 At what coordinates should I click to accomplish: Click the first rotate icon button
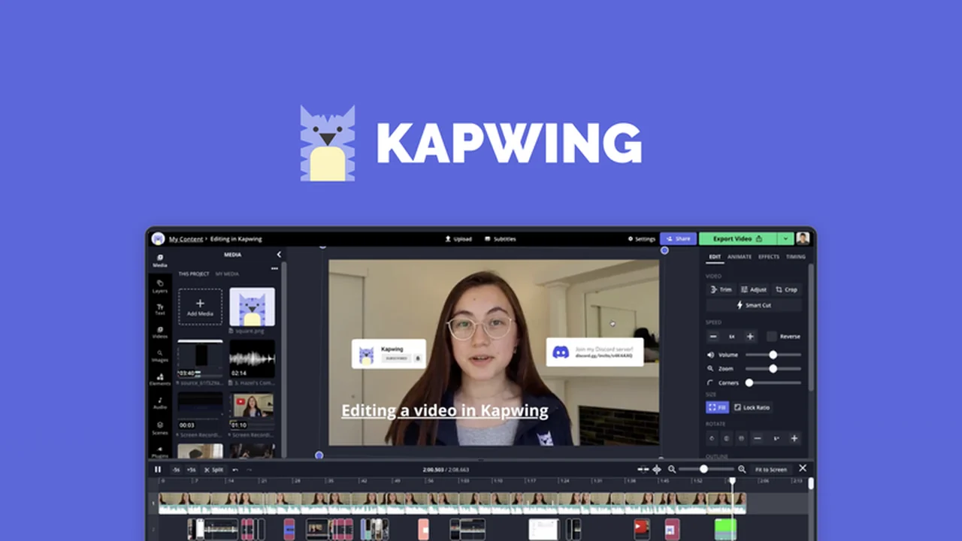pyautogui.click(x=712, y=438)
